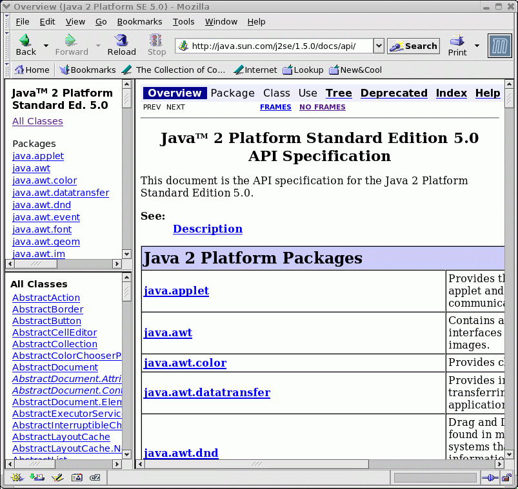Click classes frame scroll up arrow

click(126, 278)
